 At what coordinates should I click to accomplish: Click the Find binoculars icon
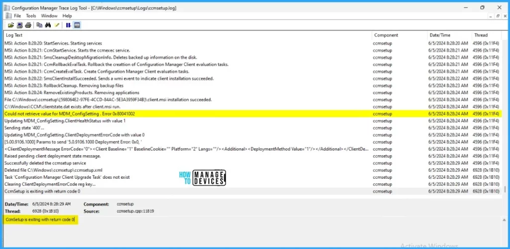point(48,25)
